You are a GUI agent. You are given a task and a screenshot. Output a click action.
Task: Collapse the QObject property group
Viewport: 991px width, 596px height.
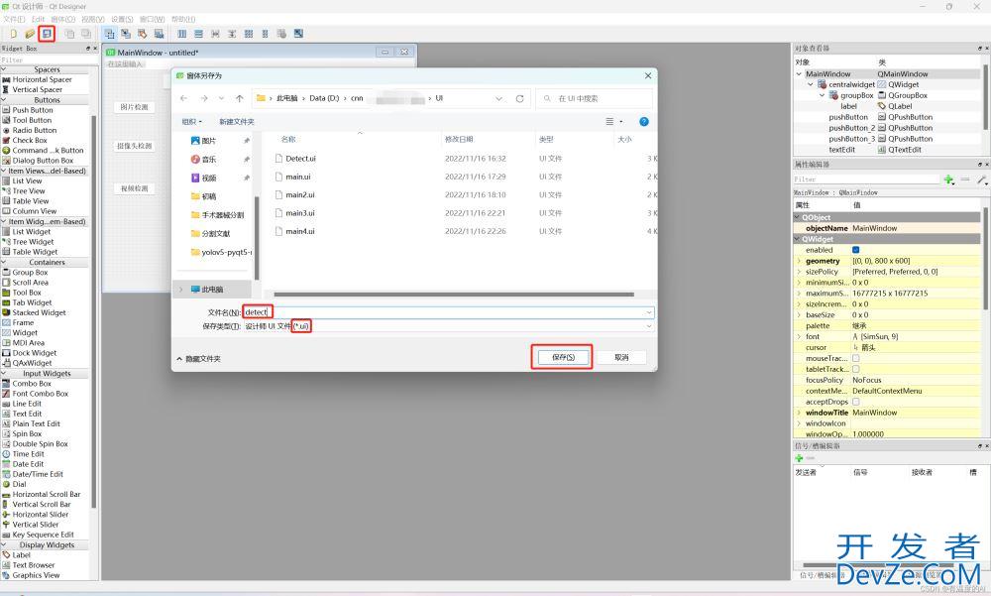[797, 217]
